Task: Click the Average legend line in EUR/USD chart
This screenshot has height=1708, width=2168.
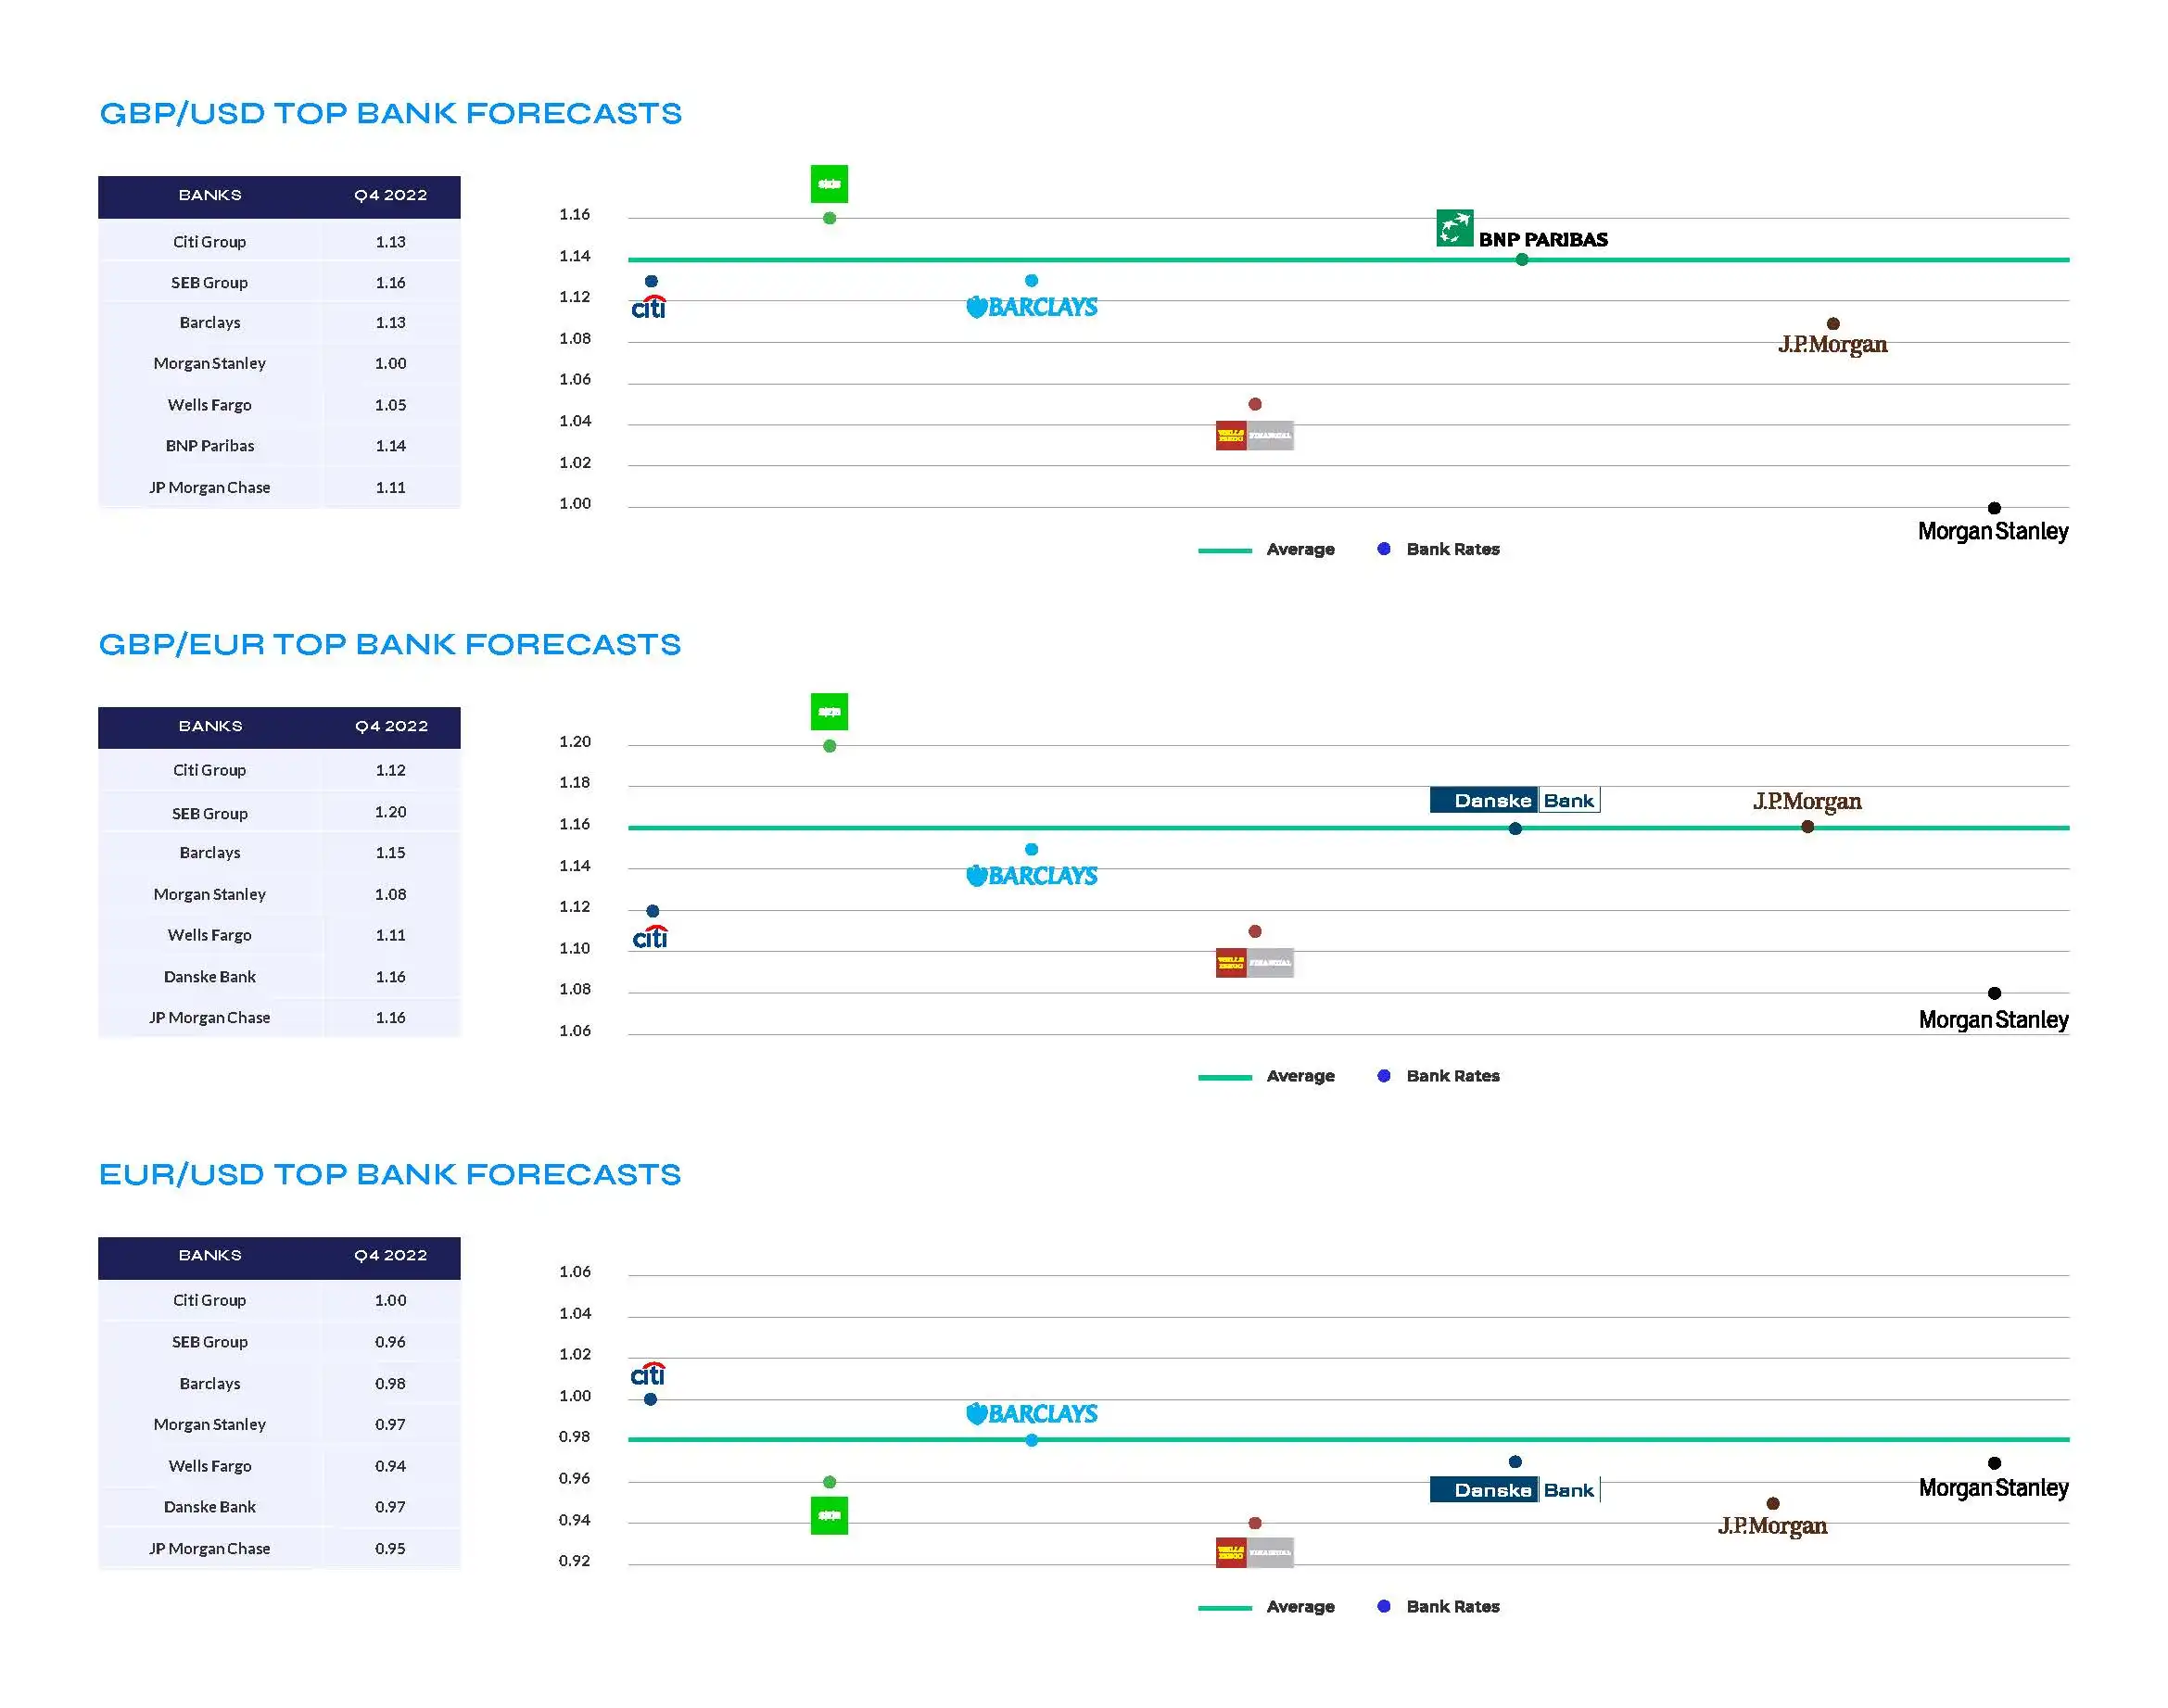Action: 1225,1608
